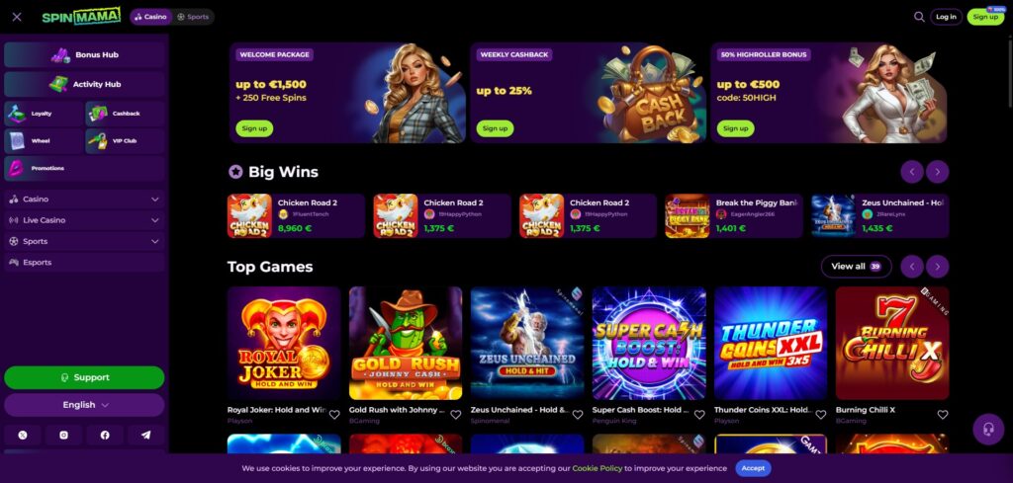1013x483 pixels.
Task: Open the X (Twitter) social link
Action: (x=24, y=436)
